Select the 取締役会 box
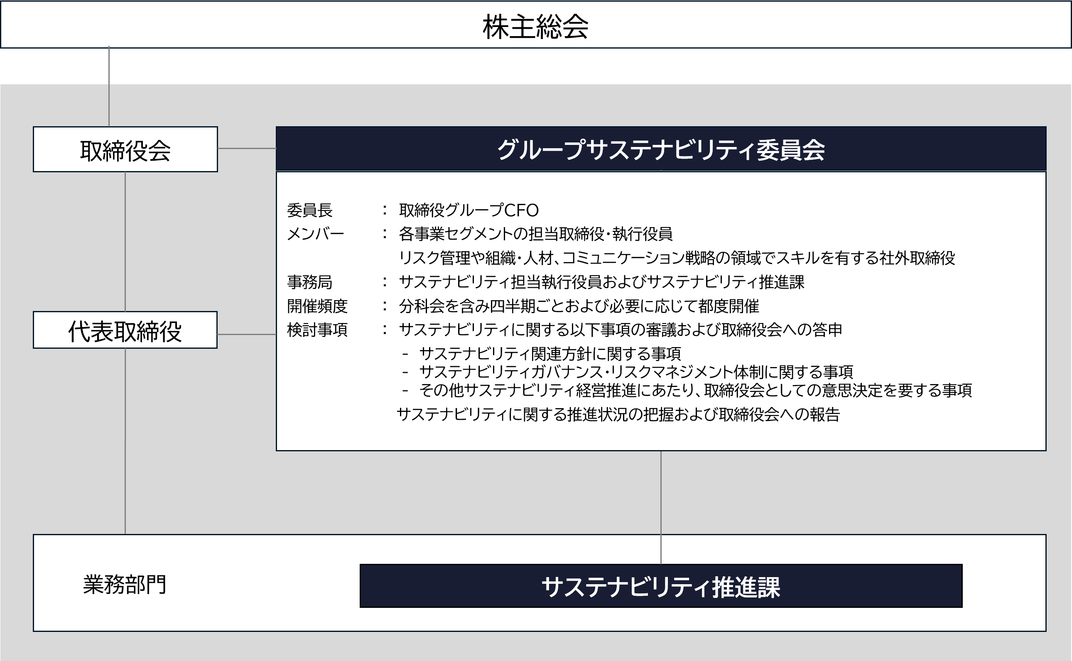 click(125, 149)
